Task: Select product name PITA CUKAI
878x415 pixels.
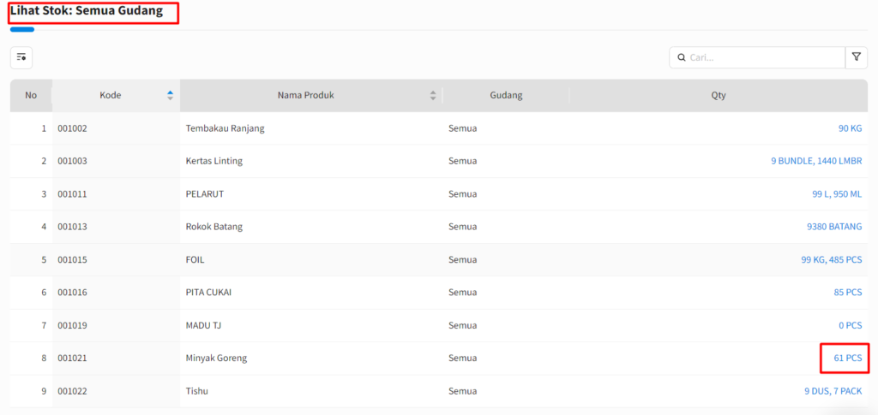Action: pyautogui.click(x=208, y=293)
